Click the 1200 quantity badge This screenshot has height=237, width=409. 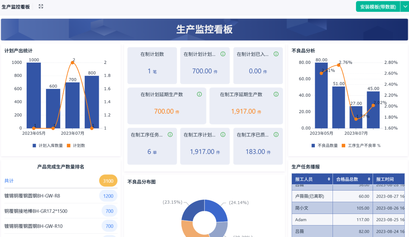pos(108,196)
